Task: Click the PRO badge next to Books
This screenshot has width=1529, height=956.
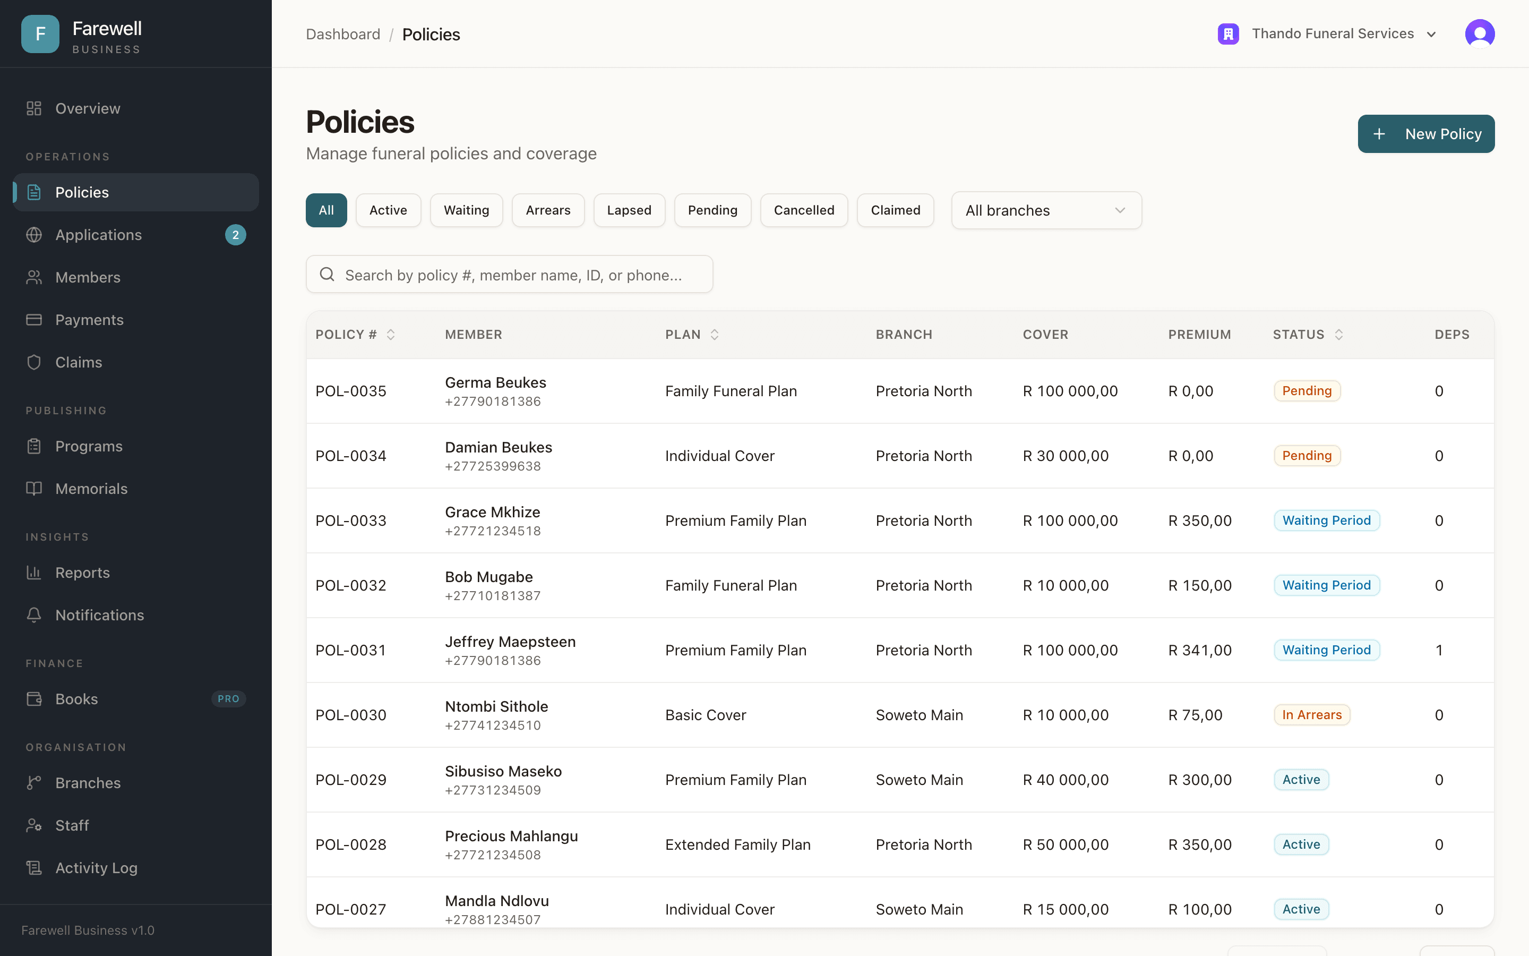Action: (x=228, y=698)
